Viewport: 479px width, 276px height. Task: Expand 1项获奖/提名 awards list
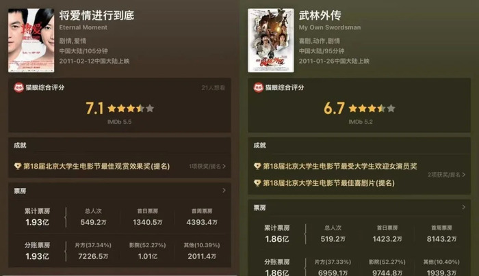tap(207, 166)
